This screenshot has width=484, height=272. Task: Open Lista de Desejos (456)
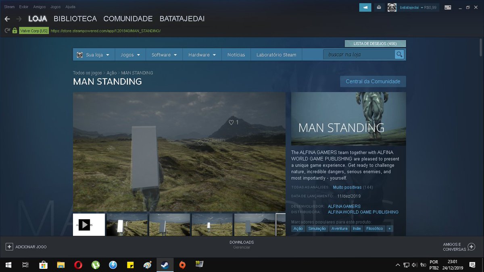coord(375,44)
